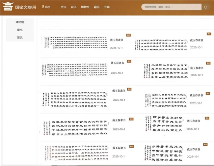Go to 展讯 in the top navigation

[x=73, y=7]
